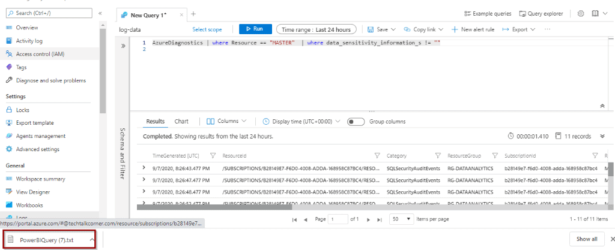Open query settings gear icon
This screenshot has width=615, height=250.
[x=581, y=13]
